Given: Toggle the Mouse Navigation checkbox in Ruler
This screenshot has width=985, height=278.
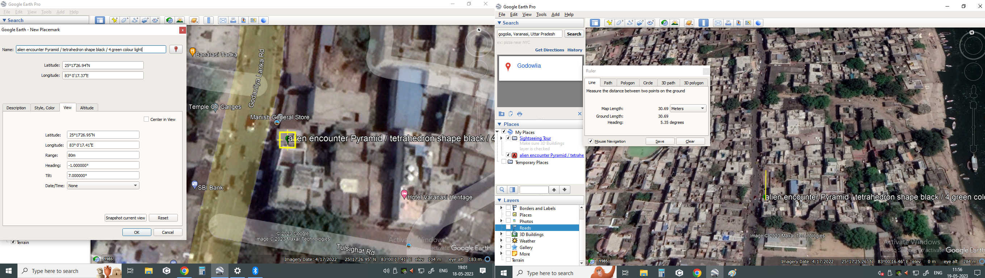Looking at the screenshot, I should click(590, 141).
